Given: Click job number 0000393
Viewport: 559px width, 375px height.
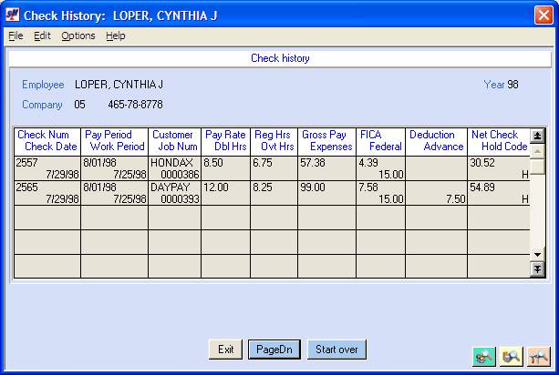Looking at the screenshot, I should pos(180,199).
